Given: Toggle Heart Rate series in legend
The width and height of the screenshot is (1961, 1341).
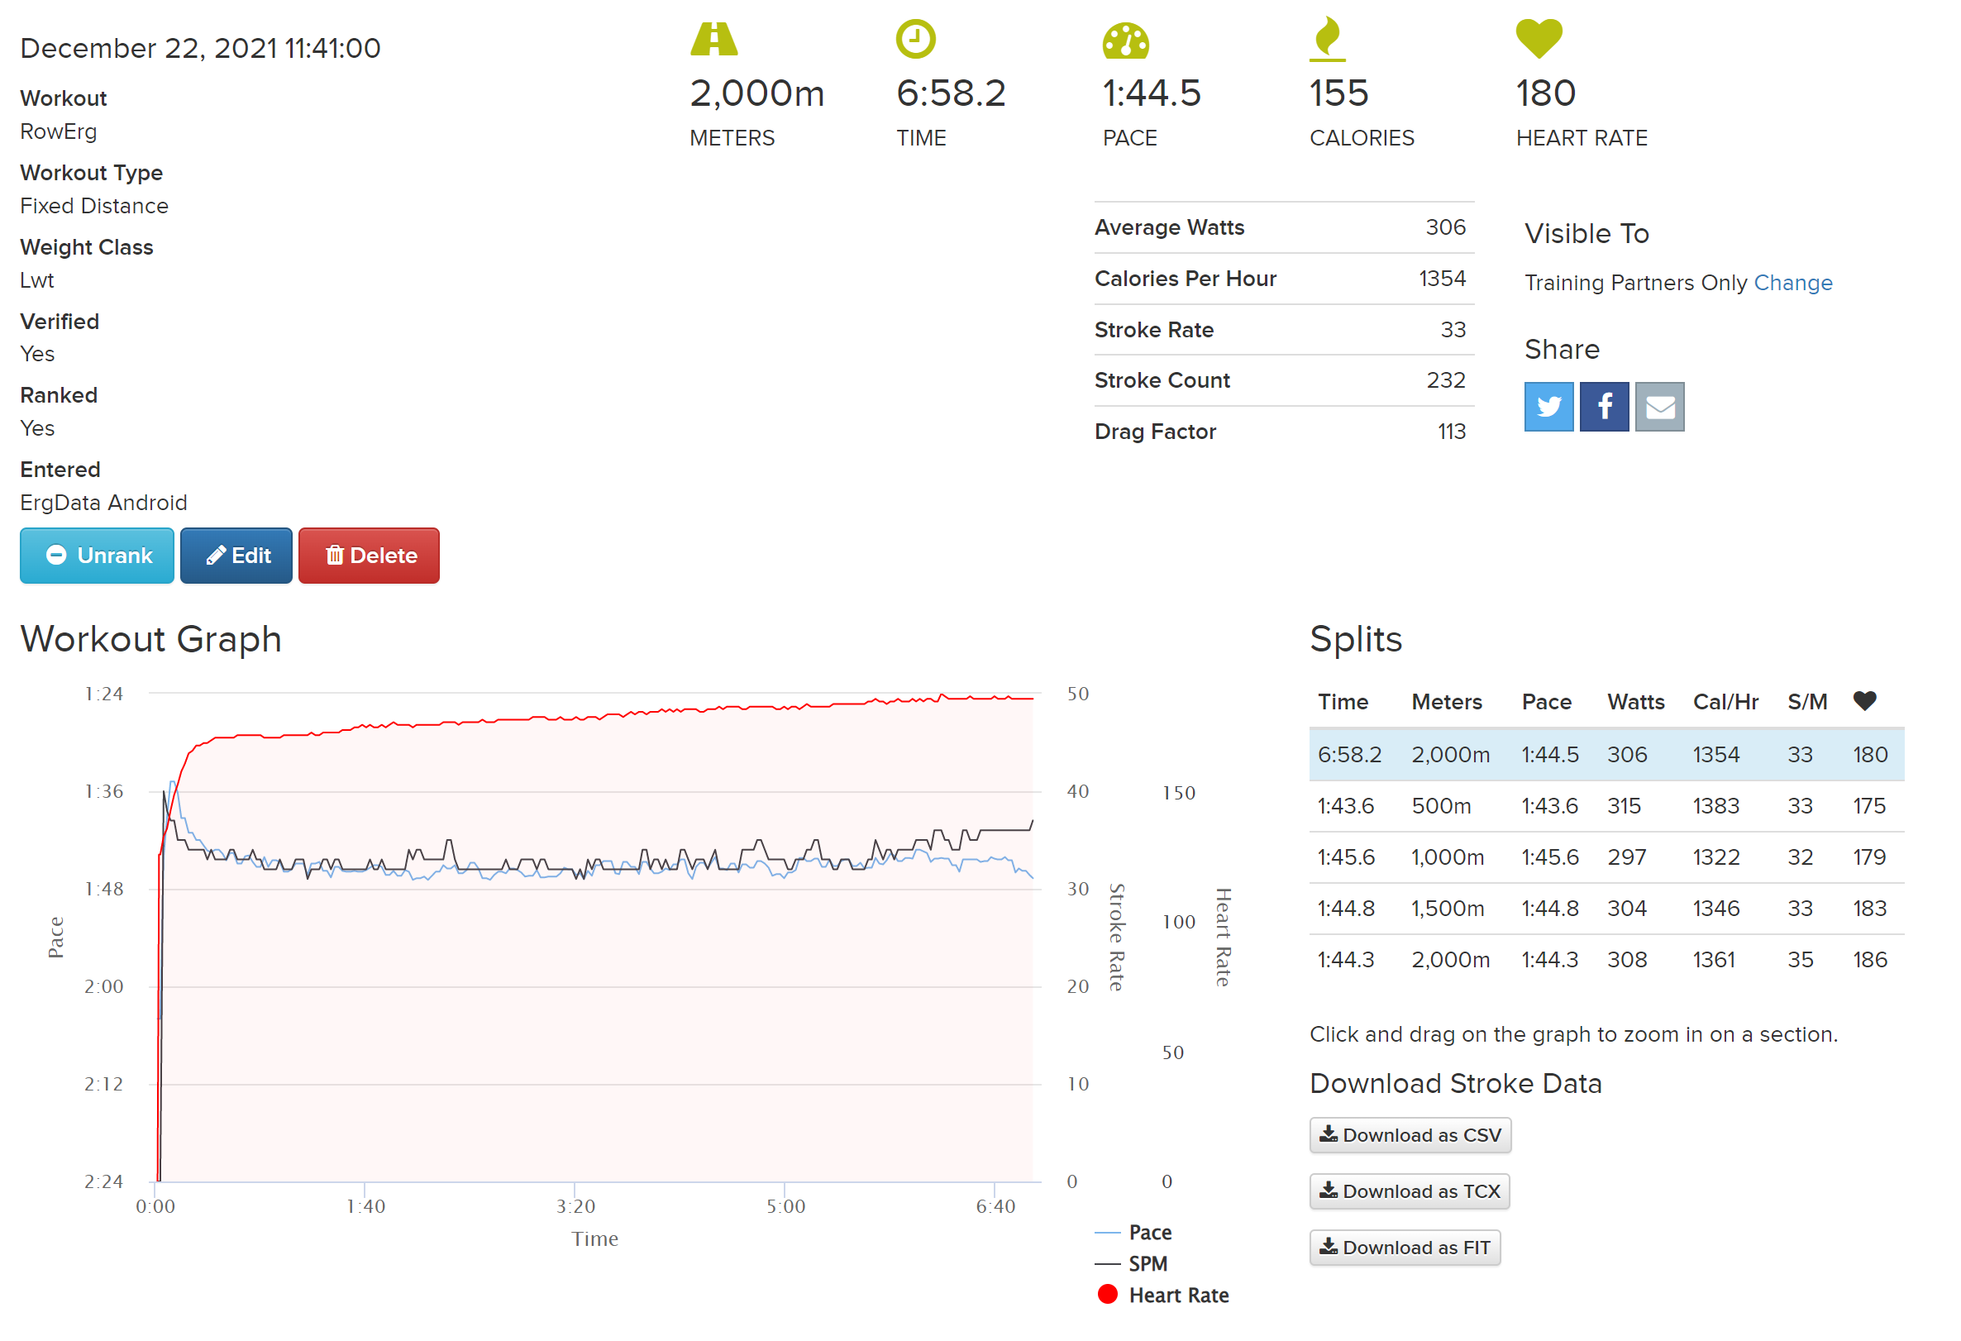Looking at the screenshot, I should coord(1178,1296).
